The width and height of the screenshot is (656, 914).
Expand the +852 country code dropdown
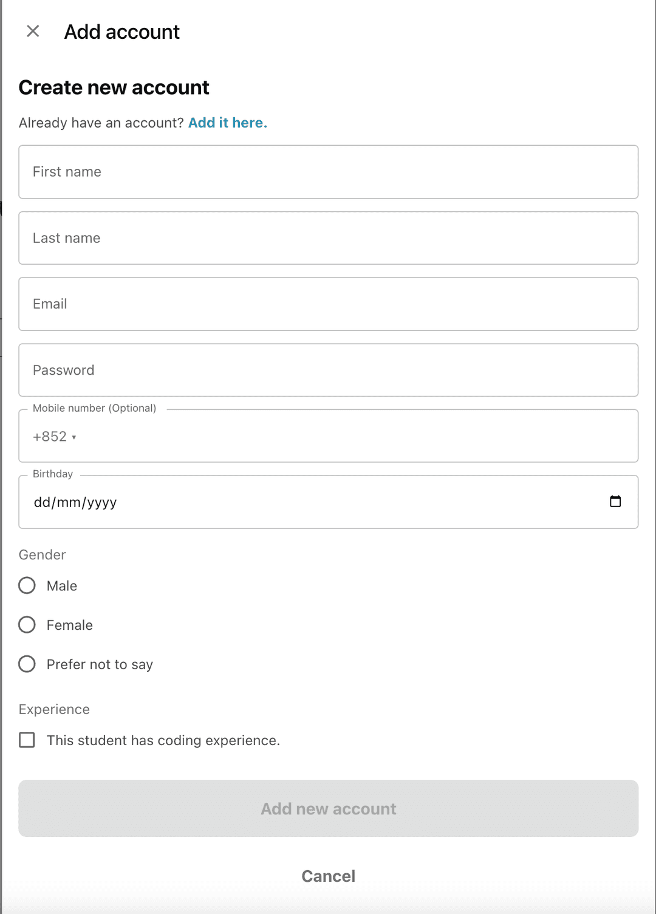click(x=55, y=437)
